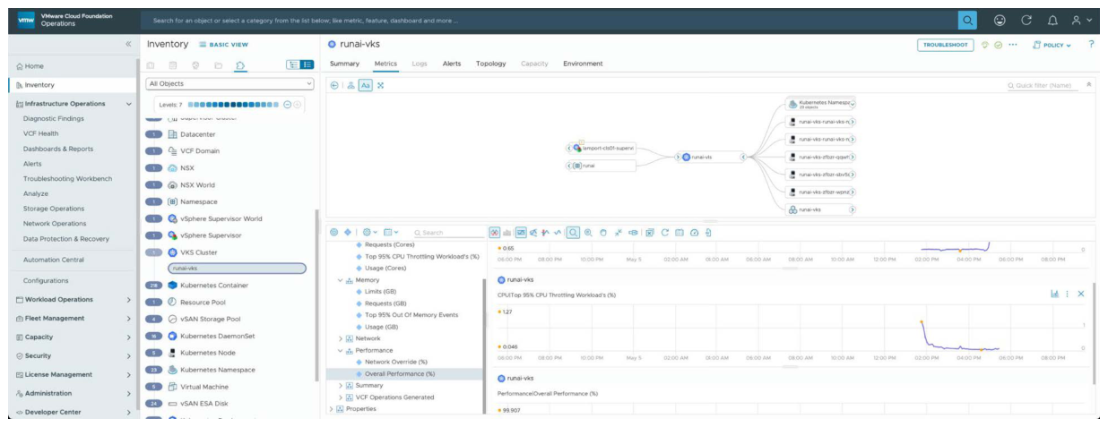1108x427 pixels.
Task: Click the zoom-in magnifier in chart toolbar
Action: (588, 232)
